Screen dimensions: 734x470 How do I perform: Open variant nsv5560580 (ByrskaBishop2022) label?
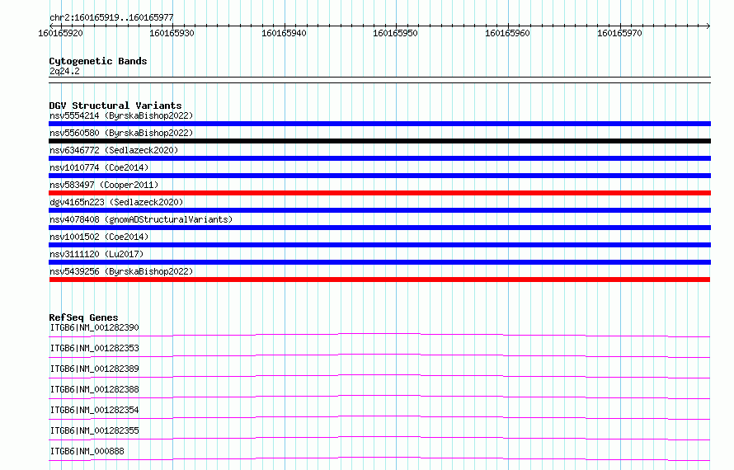click(121, 133)
